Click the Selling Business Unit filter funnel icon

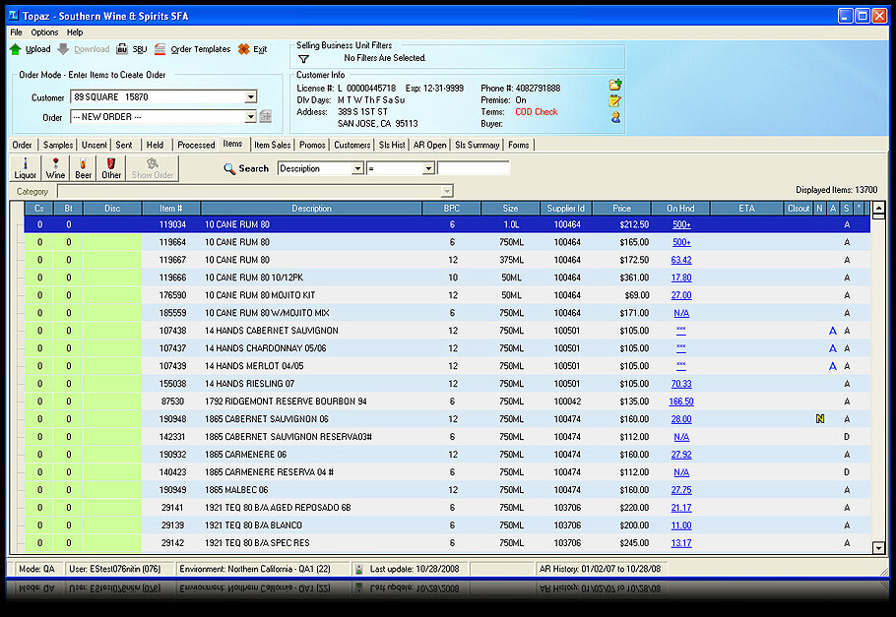click(x=304, y=59)
